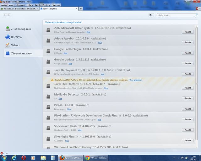201x161 pixels.
Task: Enable the Media Go Detector plugin
Action: (188, 98)
